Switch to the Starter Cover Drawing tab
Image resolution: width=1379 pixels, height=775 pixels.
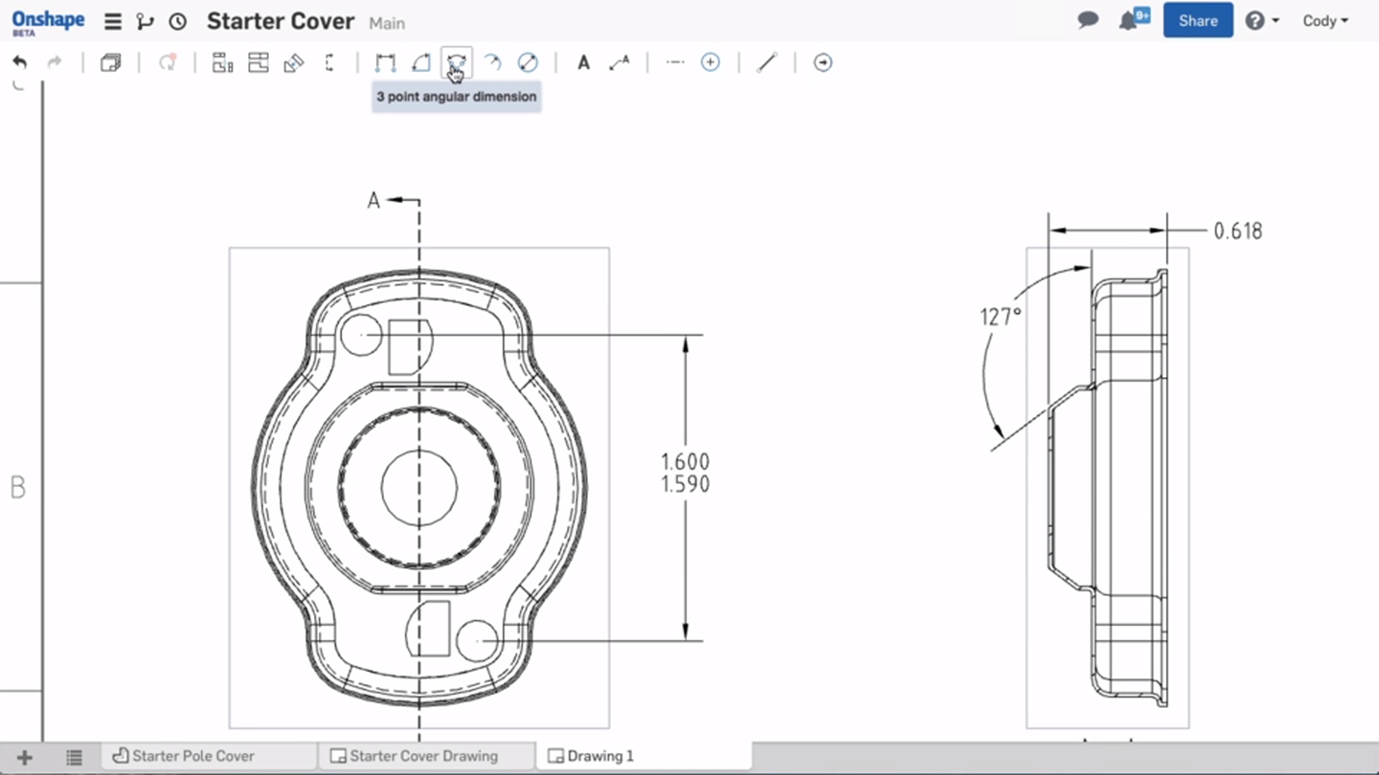pyautogui.click(x=425, y=756)
